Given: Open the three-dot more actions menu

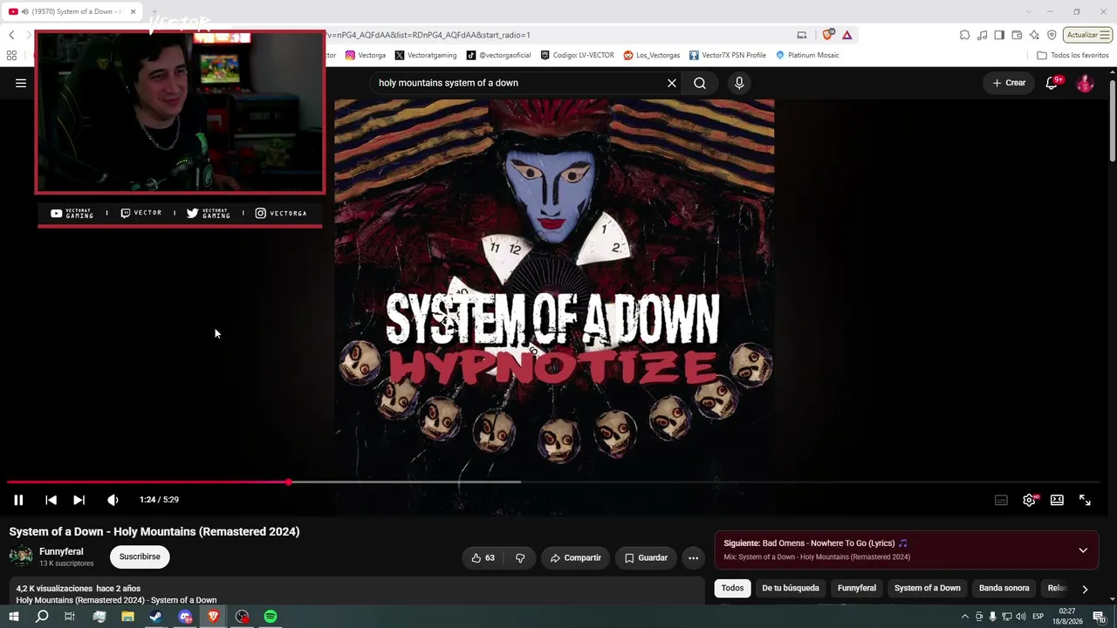Looking at the screenshot, I should tap(693, 558).
